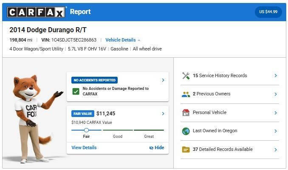The width and height of the screenshot is (288, 170).
Task: Click the previous owners people icon
Action: (186, 94)
